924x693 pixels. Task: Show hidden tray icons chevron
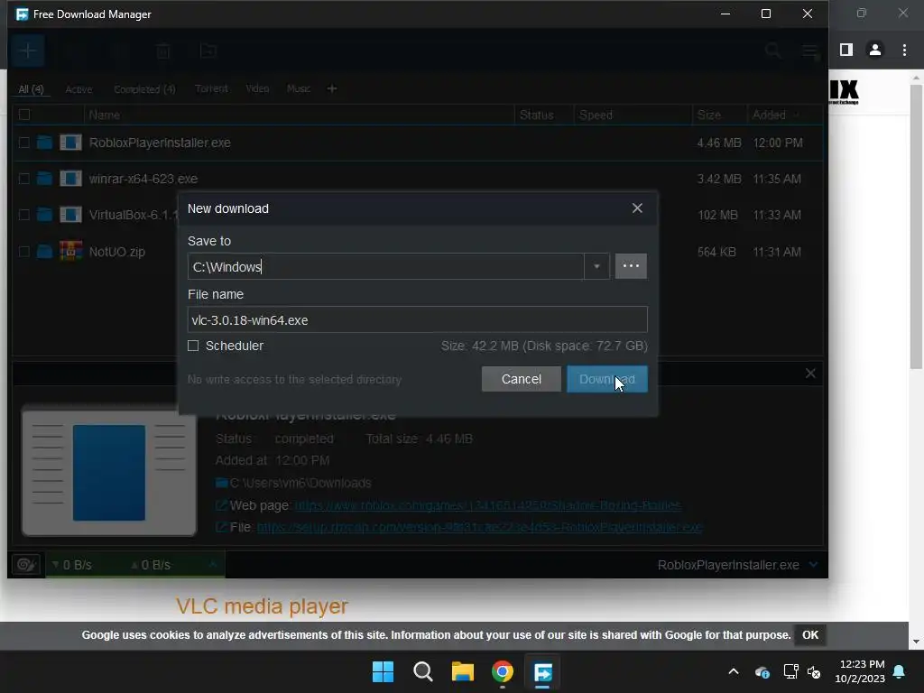(x=734, y=671)
